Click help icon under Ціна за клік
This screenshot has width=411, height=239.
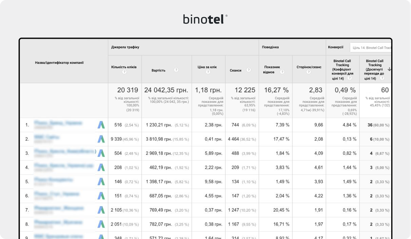(208, 72)
